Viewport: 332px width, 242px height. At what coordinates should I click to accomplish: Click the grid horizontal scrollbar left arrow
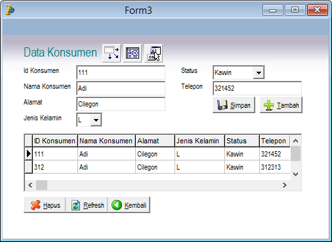coord(30,185)
